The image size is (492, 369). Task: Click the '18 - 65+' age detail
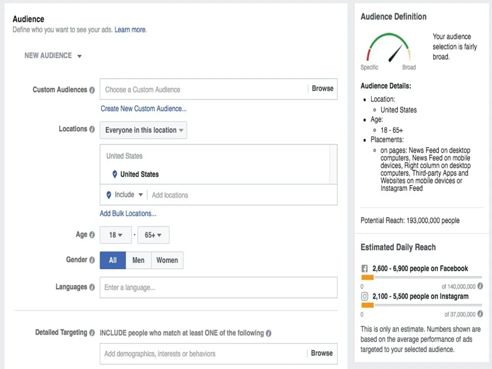(x=392, y=130)
